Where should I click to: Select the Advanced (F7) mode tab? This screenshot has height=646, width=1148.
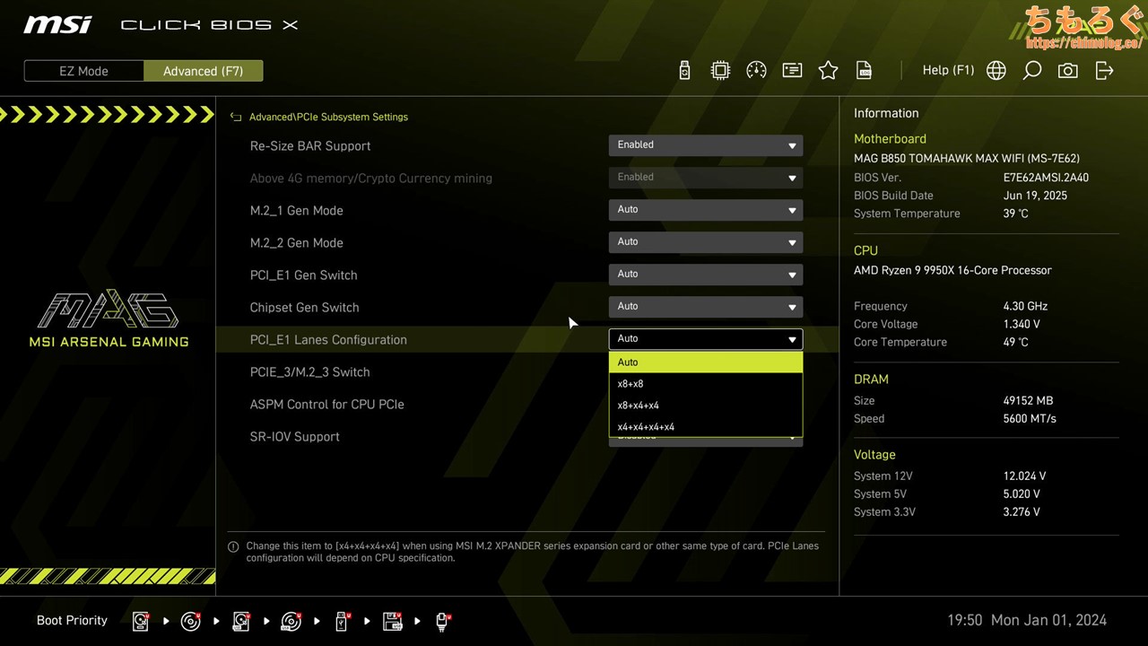(203, 71)
